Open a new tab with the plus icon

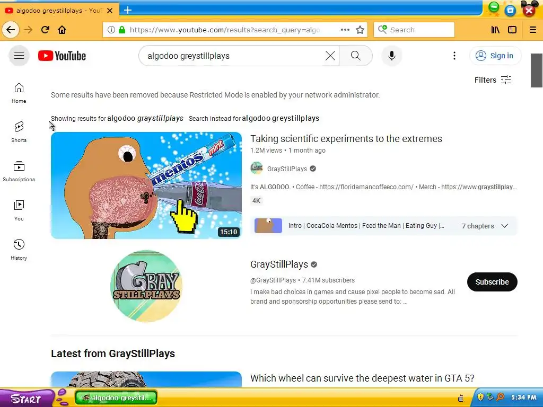pos(128,11)
